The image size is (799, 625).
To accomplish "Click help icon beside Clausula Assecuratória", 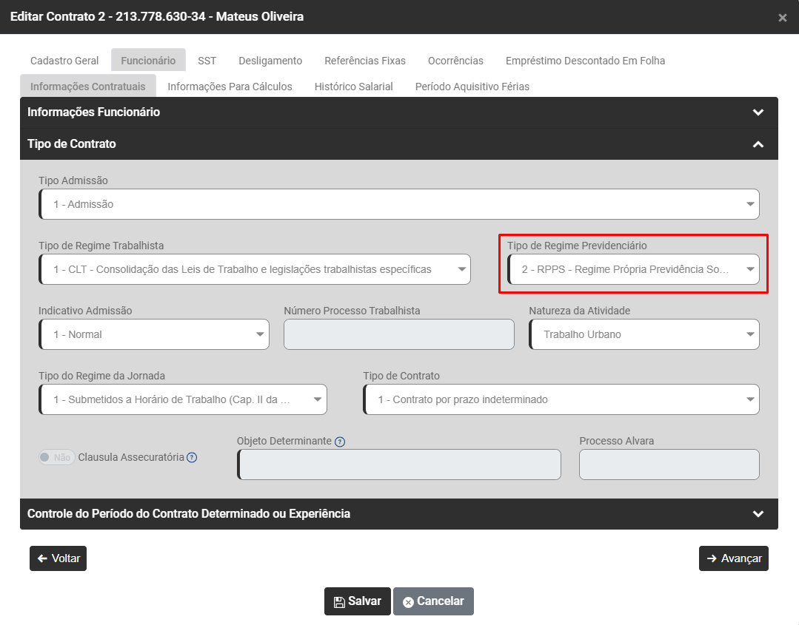I will coord(192,457).
